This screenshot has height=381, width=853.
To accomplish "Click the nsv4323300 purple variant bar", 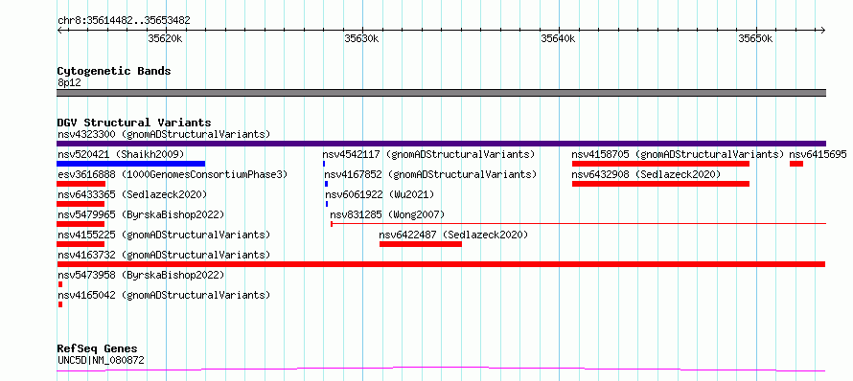I will click(x=441, y=144).
